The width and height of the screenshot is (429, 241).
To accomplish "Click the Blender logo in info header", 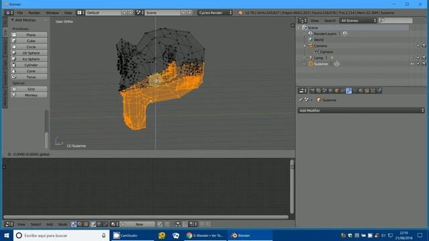I will [240, 13].
